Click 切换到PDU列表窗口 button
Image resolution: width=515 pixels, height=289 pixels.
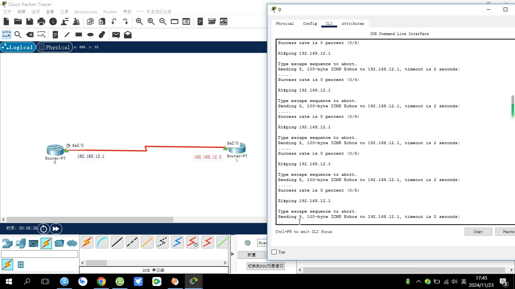pyautogui.click(x=266, y=266)
